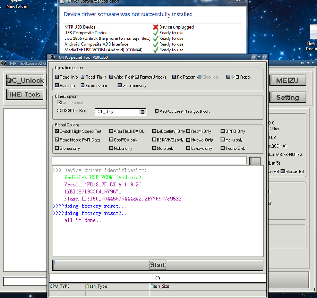The image size is (317, 298).
Task: Click the Flash_Size status header
Action: click(x=182, y=286)
